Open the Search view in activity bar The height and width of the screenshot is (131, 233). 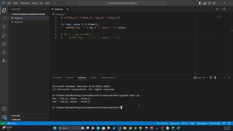click(x=4, y=19)
